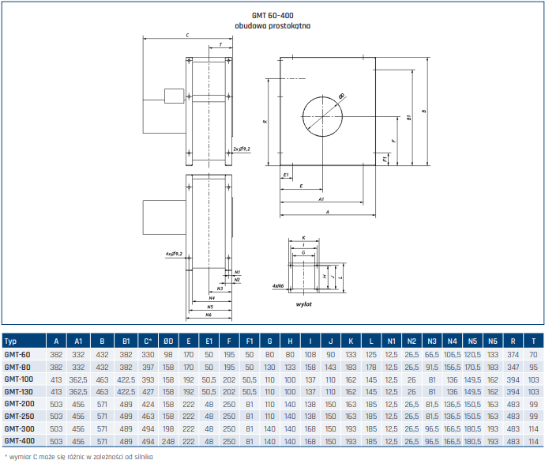Select the GMT-300 row label

(20, 429)
